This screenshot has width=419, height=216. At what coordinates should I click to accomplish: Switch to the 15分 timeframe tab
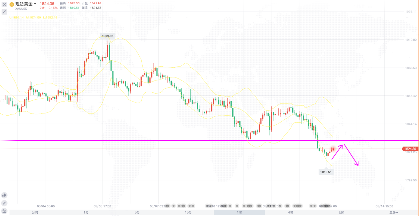188,212
